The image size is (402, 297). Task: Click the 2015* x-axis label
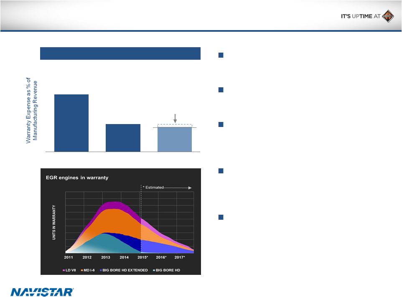click(143, 257)
